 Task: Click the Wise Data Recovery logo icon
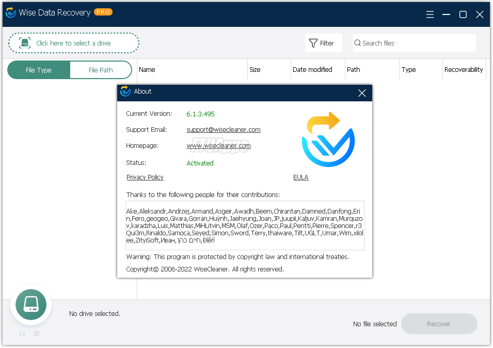11,12
